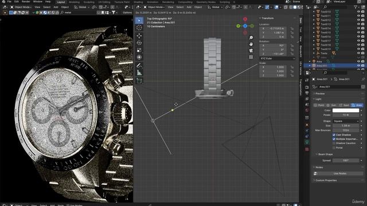
Task: Select the Add Cube tool
Action: coord(139,81)
